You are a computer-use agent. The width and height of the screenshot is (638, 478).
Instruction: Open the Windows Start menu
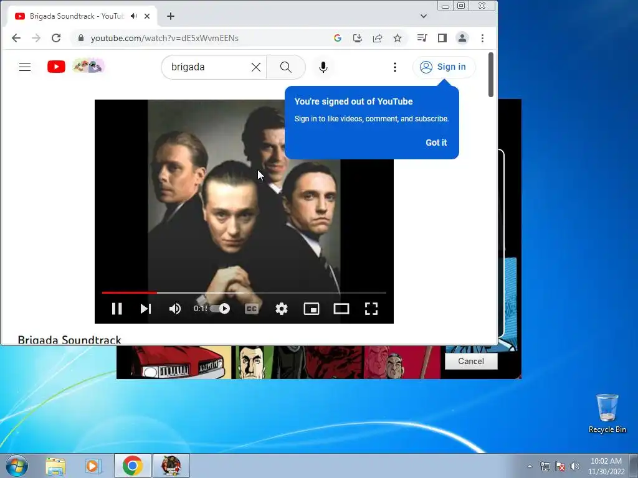[16, 466]
